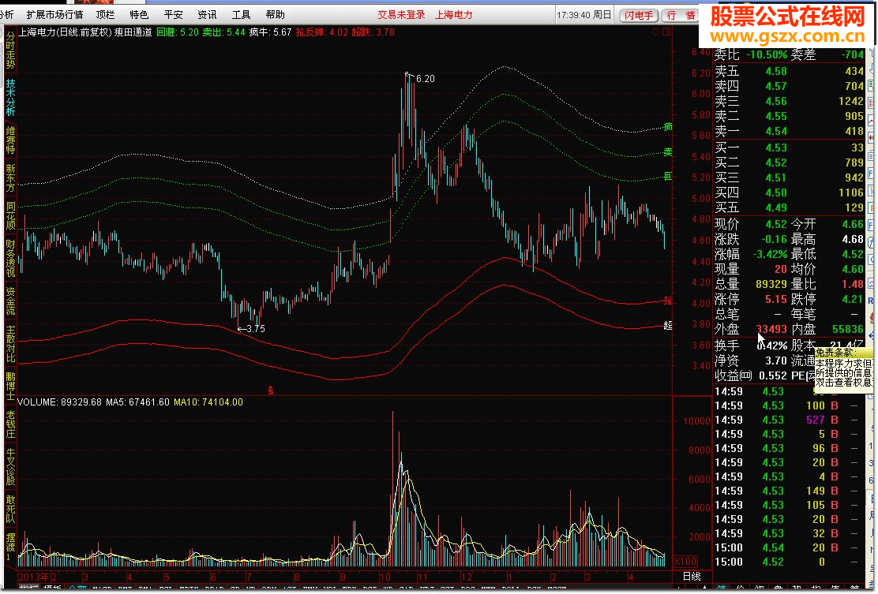Click the X100 volume scale label
Screen dimensions: 878x594
(685, 561)
